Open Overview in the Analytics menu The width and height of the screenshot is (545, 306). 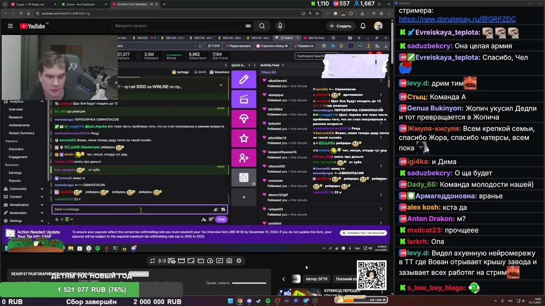(16, 109)
